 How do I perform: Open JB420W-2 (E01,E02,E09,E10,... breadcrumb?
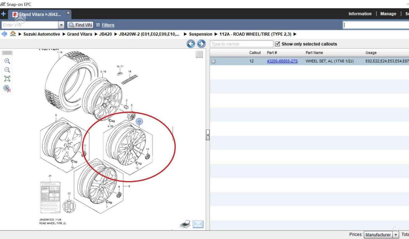click(x=149, y=34)
